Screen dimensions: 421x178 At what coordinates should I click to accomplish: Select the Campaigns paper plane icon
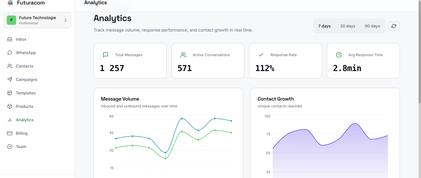point(10,79)
